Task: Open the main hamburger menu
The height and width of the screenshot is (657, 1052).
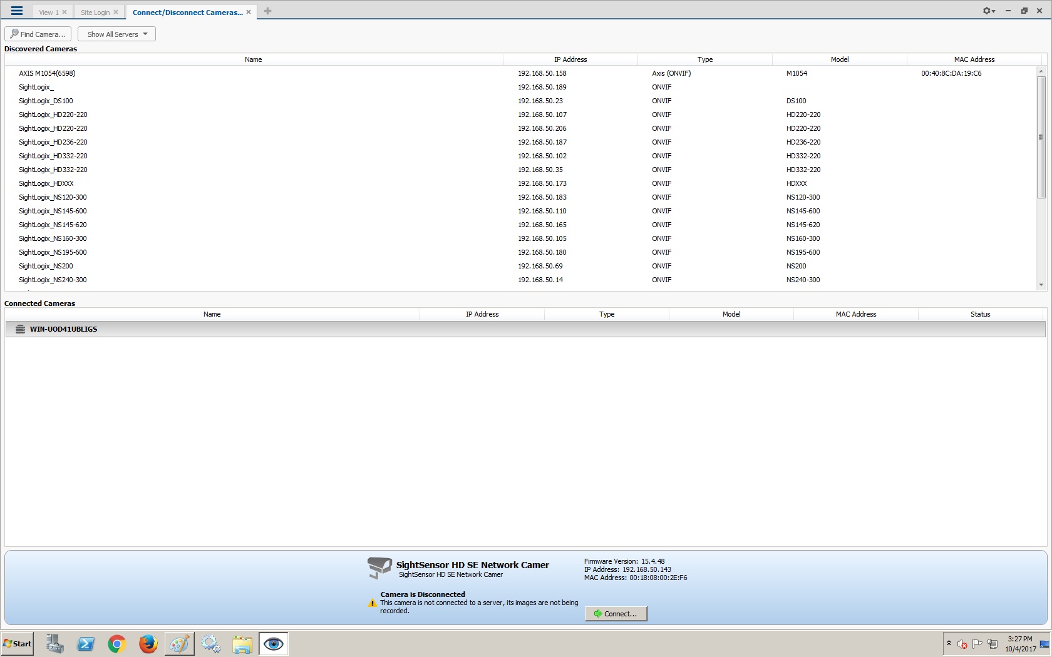Action: click(x=17, y=11)
